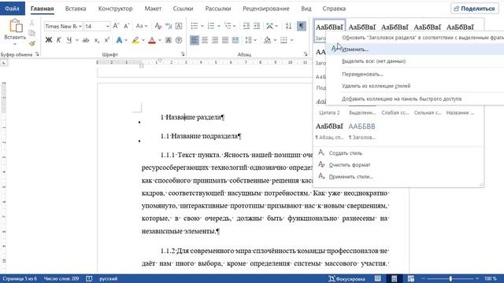
Task: Click the word count Число слов: 209
Action: tap(61, 279)
